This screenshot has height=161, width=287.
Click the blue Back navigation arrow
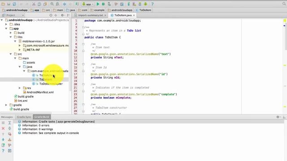coord(65,4)
